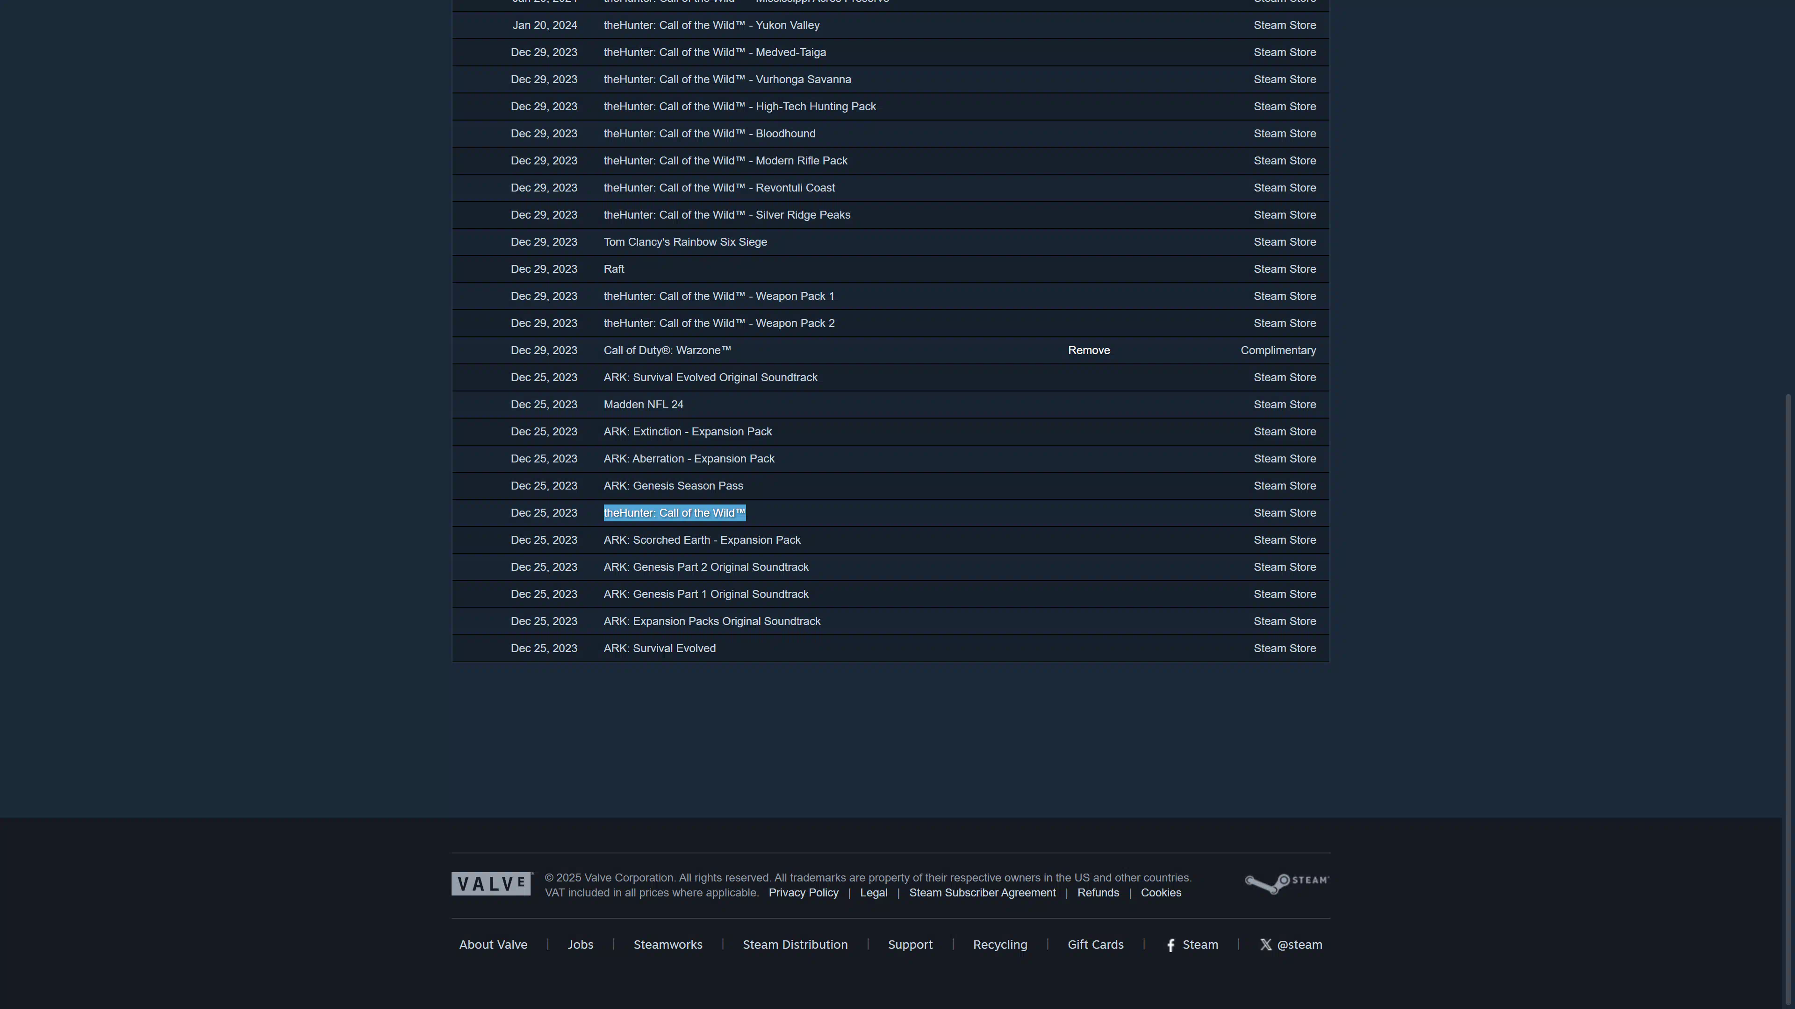Select the Yukon Valley license row
Image resolution: width=1795 pixels, height=1009 pixels.
[890, 25]
